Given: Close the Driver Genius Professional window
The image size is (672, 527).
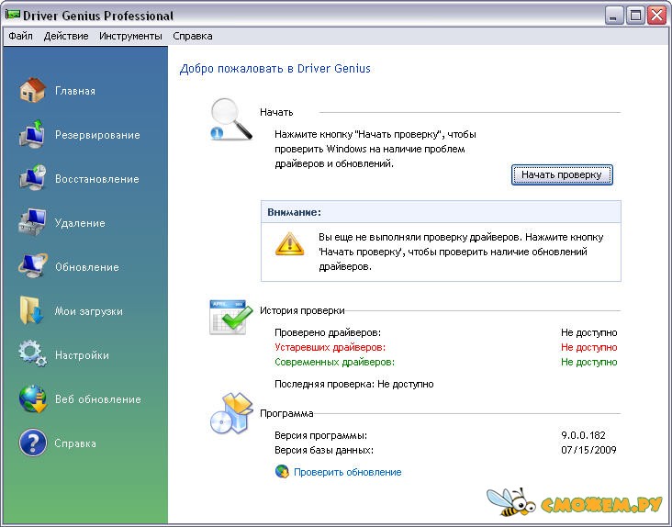Looking at the screenshot, I should pos(656,16).
